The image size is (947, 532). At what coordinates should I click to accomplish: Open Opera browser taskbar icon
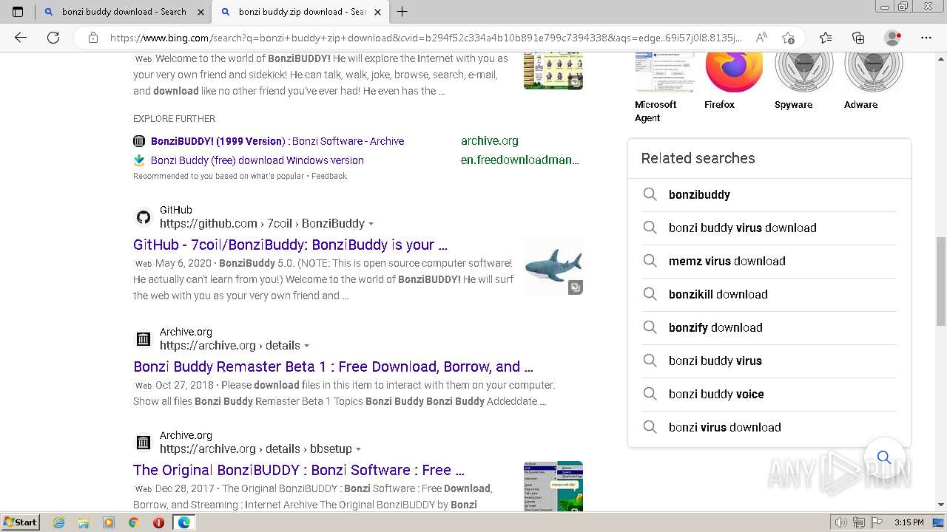158,522
